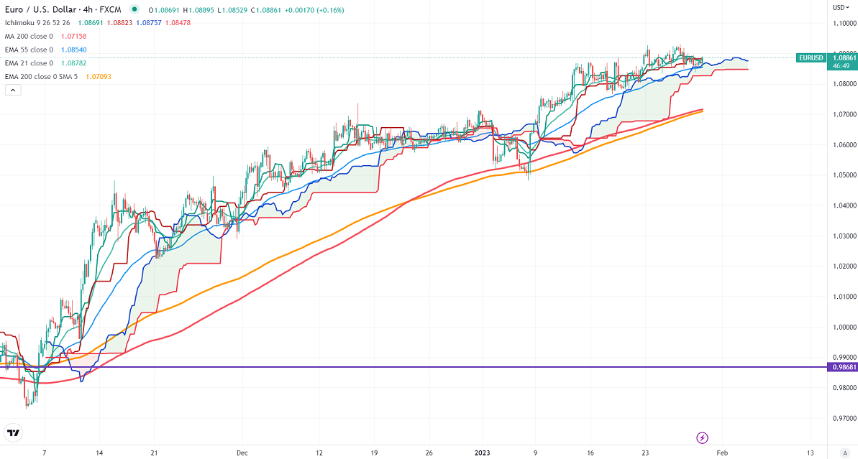The width and height of the screenshot is (858, 459).
Task: Select the Ichimoku 9 26 52 26 indicator
Action: coord(37,23)
